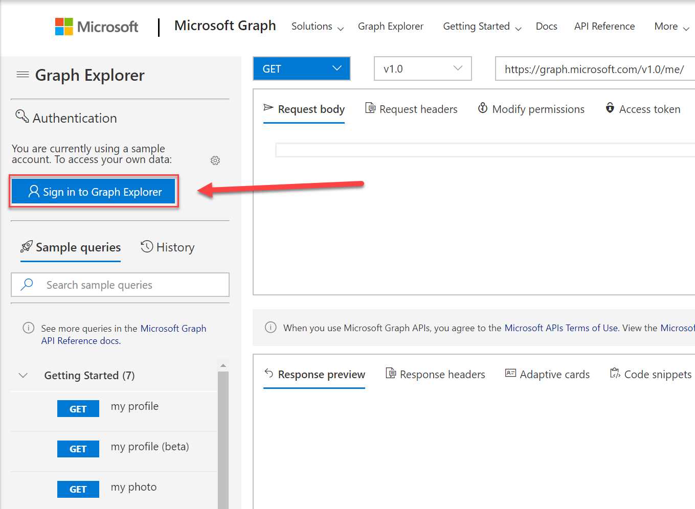
Task: Click the Access token lock icon
Action: click(x=610, y=107)
